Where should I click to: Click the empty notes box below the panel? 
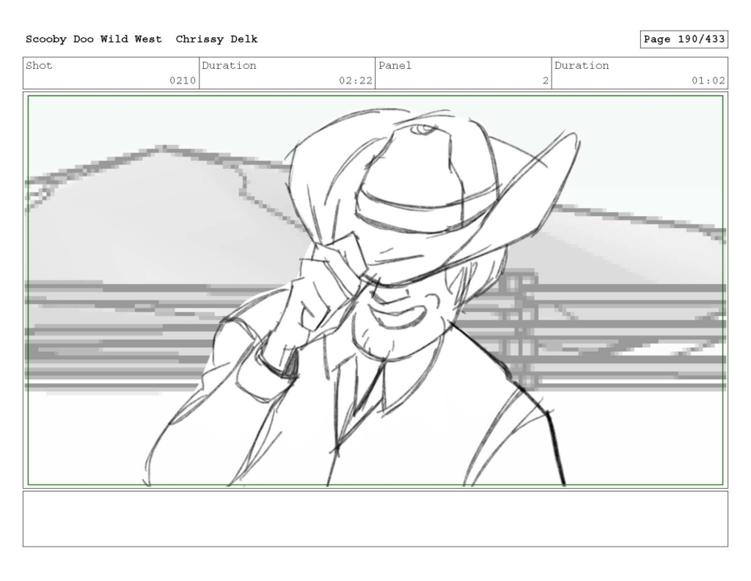click(x=375, y=519)
